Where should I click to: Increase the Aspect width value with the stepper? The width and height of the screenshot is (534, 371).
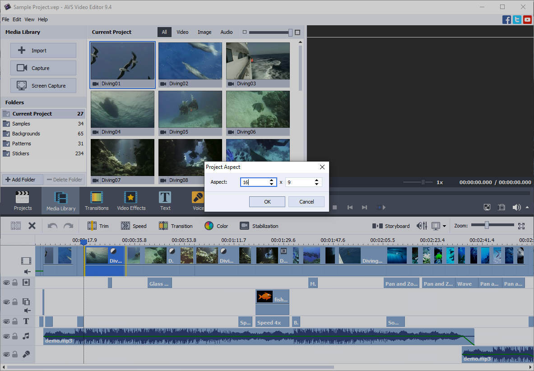tap(271, 179)
